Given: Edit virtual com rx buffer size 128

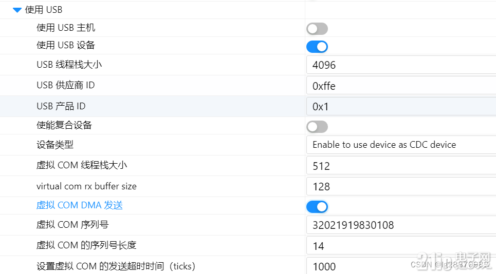Looking at the screenshot, I should pyautogui.click(x=401, y=187).
